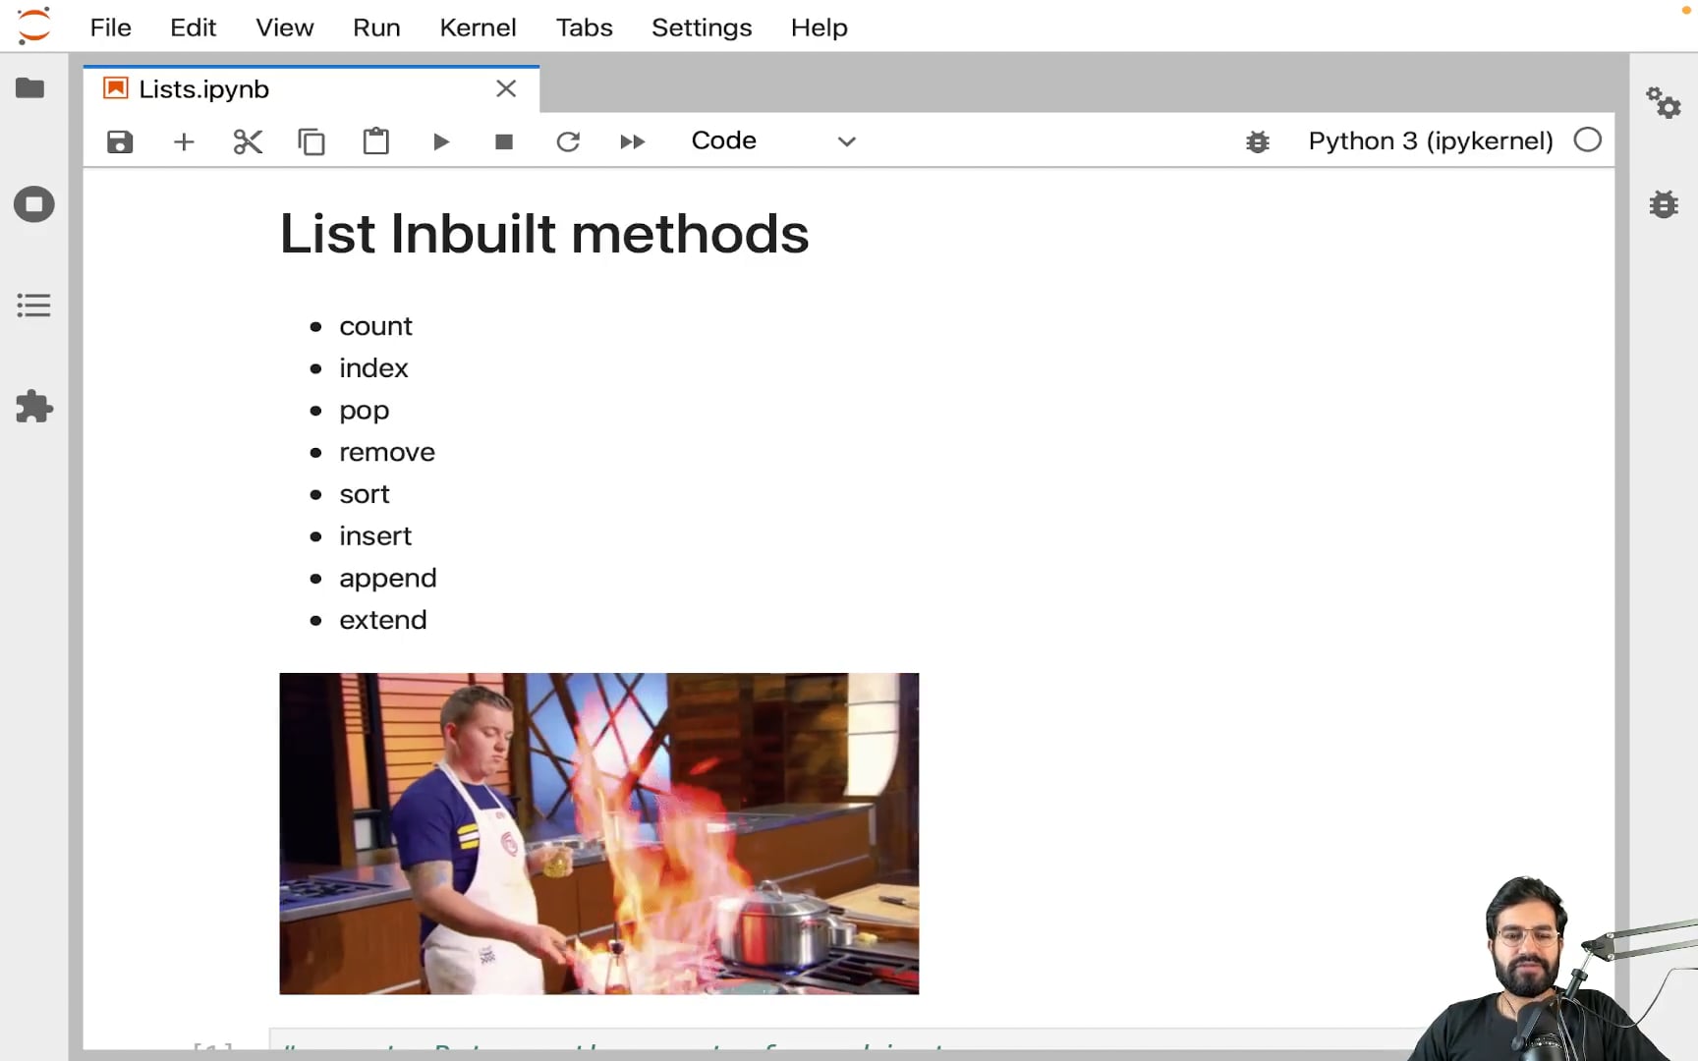This screenshot has width=1698, height=1061.
Task: Click the 'pop' bullet item
Action: tap(365, 411)
